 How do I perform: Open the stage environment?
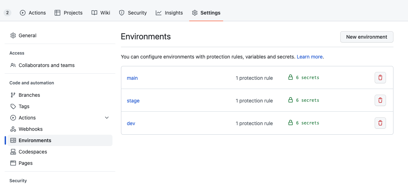click(133, 101)
